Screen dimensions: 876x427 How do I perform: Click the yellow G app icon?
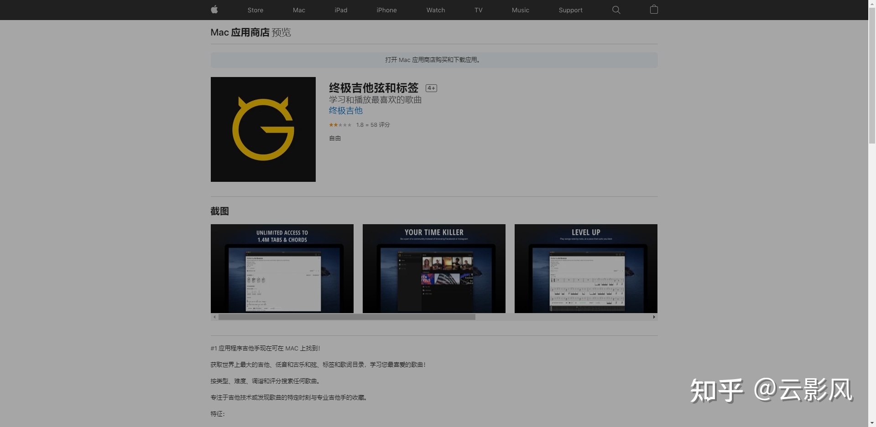coord(263,129)
